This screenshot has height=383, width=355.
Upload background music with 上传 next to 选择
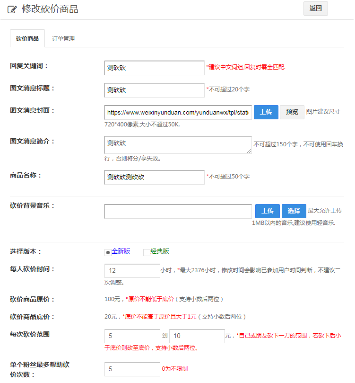click(x=268, y=211)
